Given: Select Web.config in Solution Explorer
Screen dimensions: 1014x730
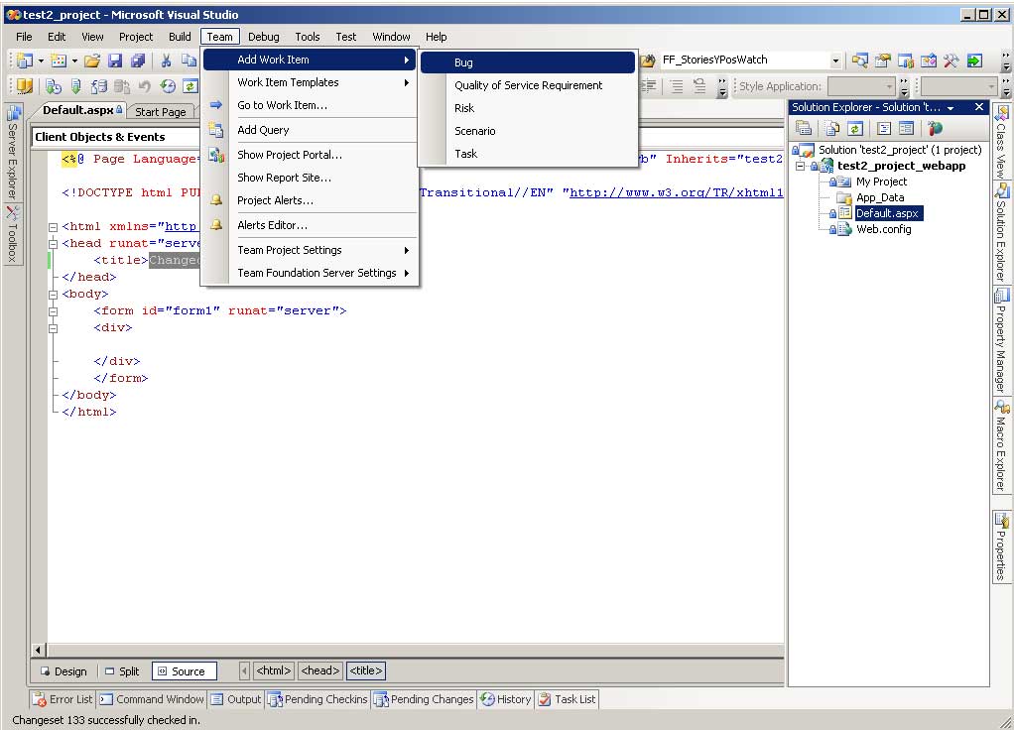Looking at the screenshot, I should coord(883,229).
